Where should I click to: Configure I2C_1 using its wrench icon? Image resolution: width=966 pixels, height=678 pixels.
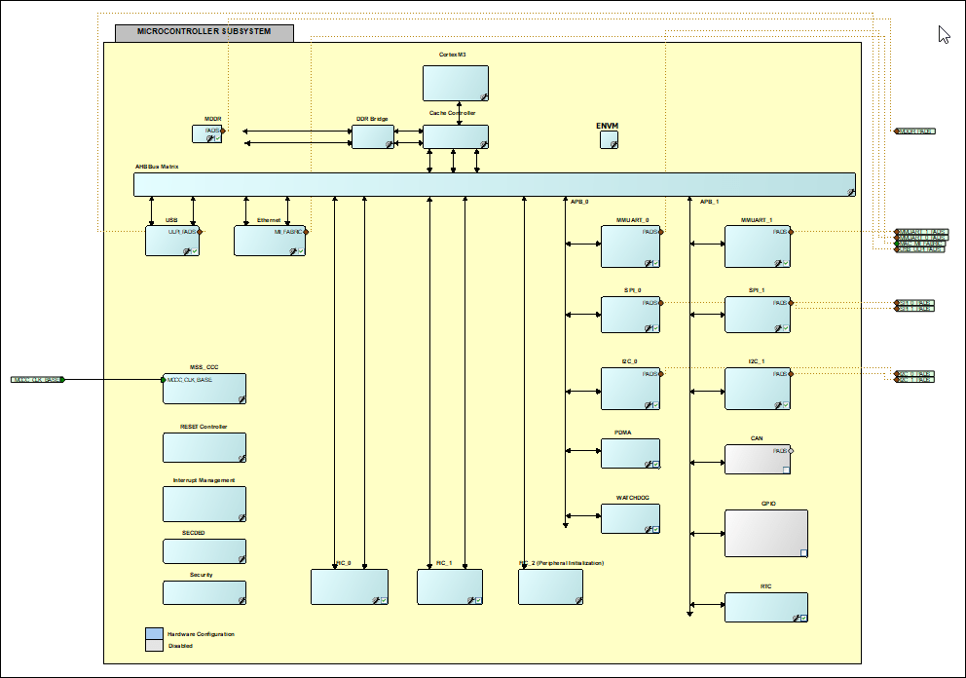click(x=777, y=403)
